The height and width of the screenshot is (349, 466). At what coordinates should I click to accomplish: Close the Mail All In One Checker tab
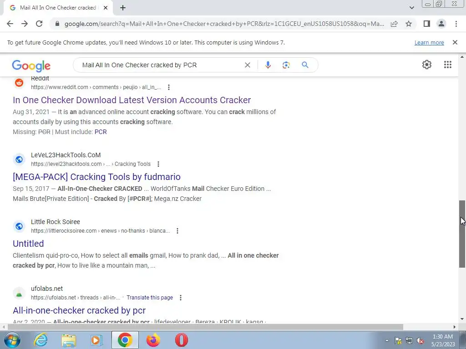[106, 8]
